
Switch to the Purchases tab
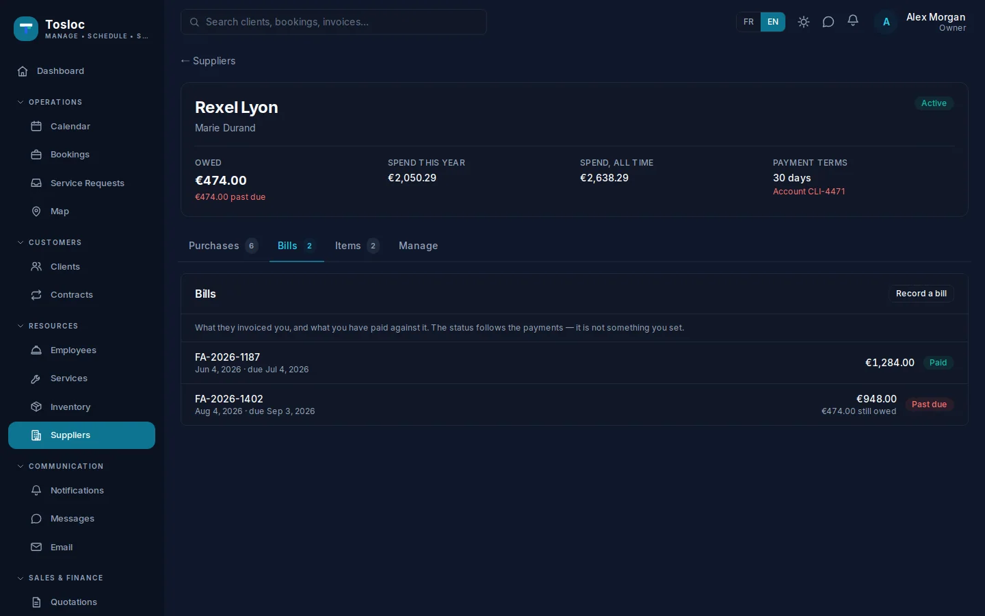(x=223, y=246)
